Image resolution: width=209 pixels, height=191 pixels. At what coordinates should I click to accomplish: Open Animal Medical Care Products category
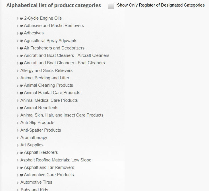(49, 100)
